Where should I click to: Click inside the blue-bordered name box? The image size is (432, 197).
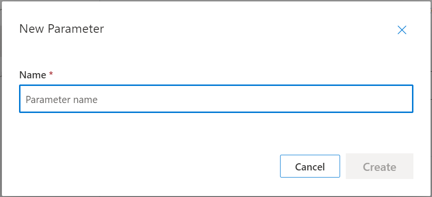coord(216,99)
